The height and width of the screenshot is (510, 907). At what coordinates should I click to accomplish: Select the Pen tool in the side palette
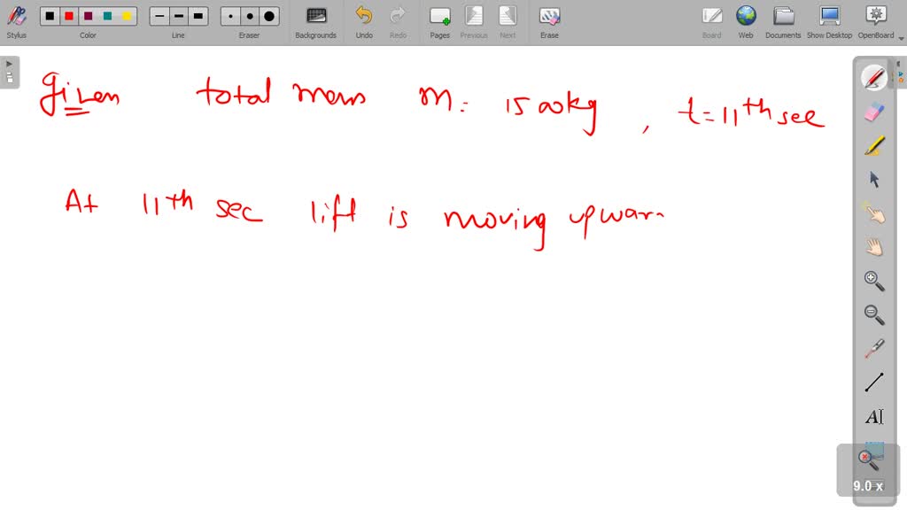point(874,78)
